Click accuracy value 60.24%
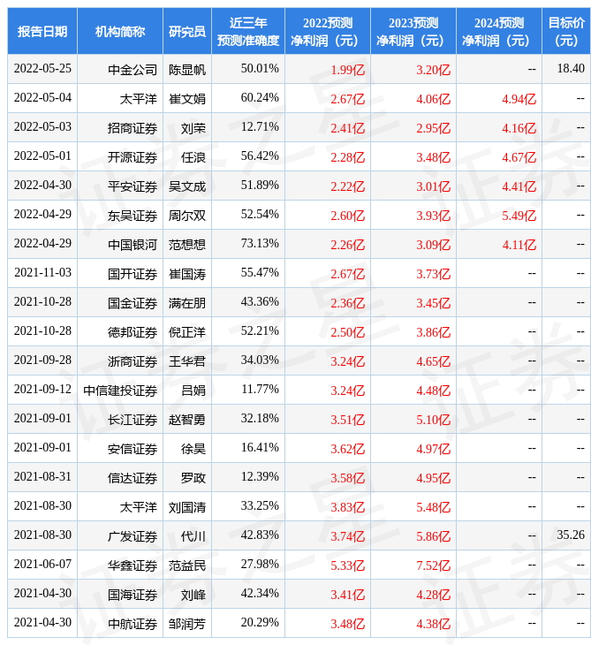 (x=260, y=98)
